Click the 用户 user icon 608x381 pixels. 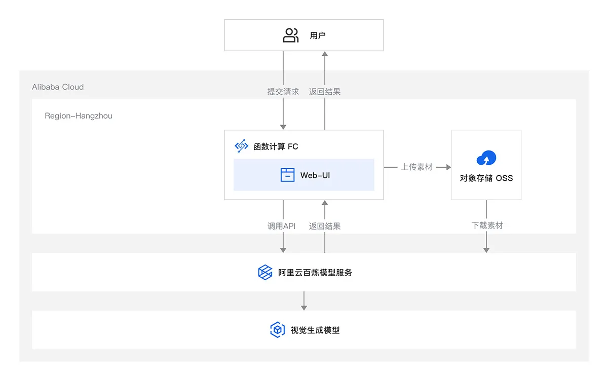290,35
